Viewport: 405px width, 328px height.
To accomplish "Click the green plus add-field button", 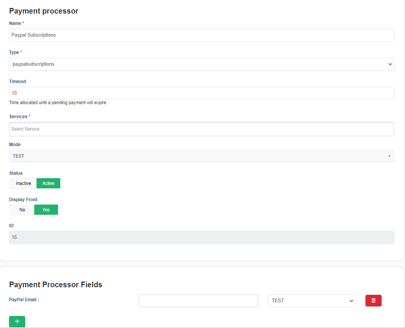I will click(x=17, y=321).
